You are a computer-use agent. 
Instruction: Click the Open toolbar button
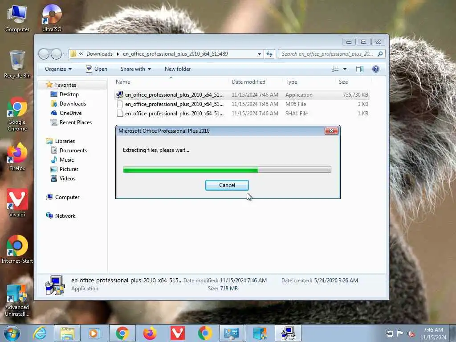97,69
